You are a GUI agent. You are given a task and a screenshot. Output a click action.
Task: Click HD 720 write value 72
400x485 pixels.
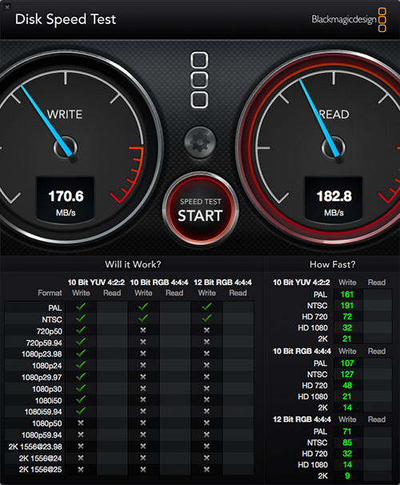[347, 317]
